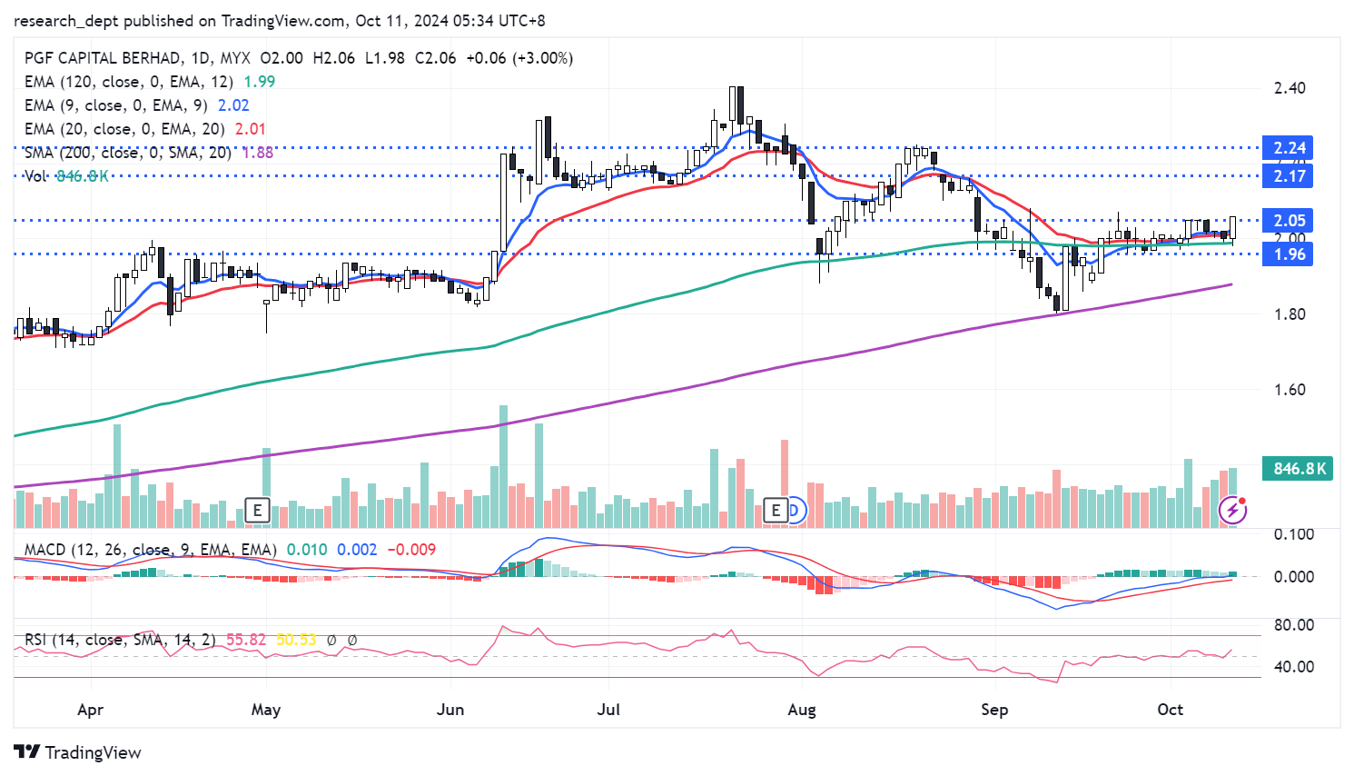Viewport: 1354px width, 776px height.
Task: Click the Aug label on the time axis
Action: (801, 710)
